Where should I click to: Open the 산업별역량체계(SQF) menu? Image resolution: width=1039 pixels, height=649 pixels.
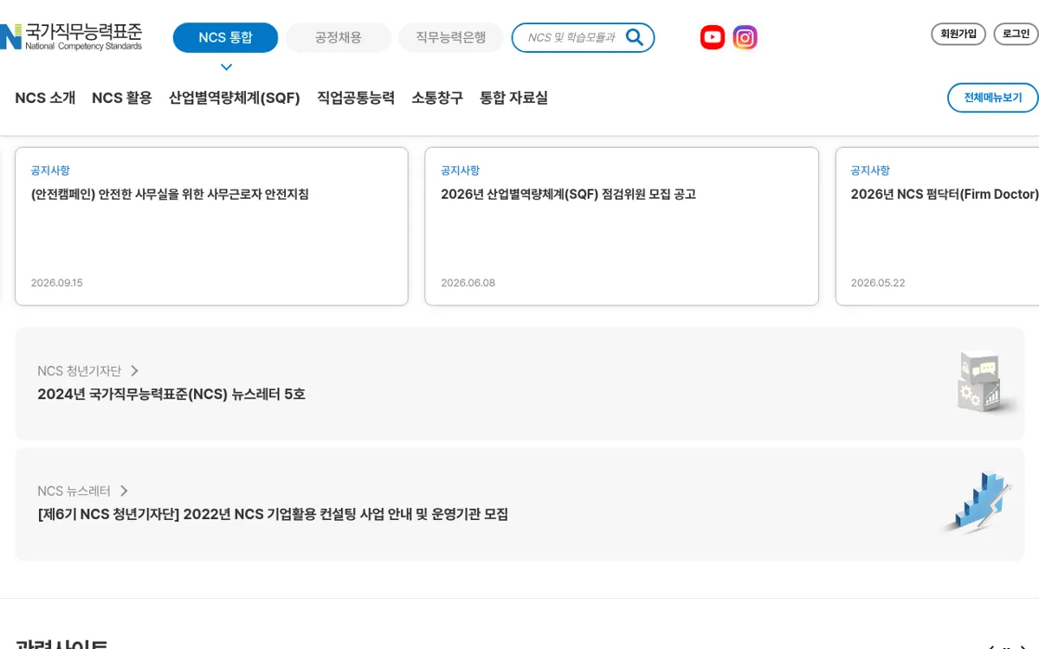click(x=235, y=98)
